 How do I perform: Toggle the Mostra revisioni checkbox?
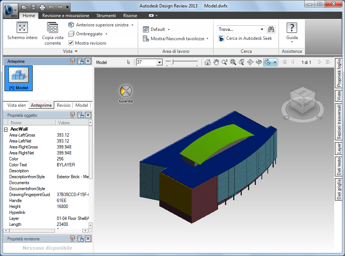tap(71, 43)
